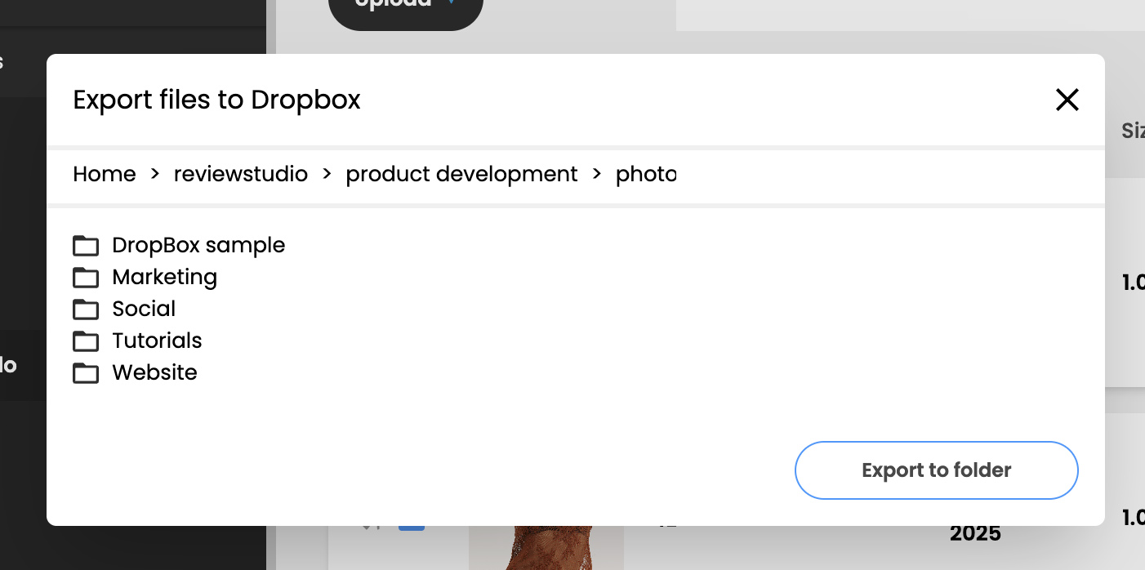This screenshot has height=570, width=1145.
Task: Go to Home in the breadcrumb
Action: click(x=105, y=174)
